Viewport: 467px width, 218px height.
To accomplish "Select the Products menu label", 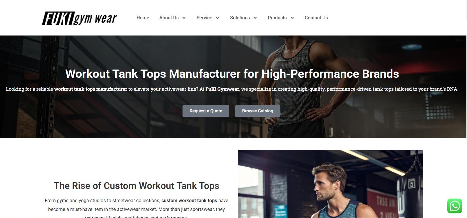I will [277, 18].
